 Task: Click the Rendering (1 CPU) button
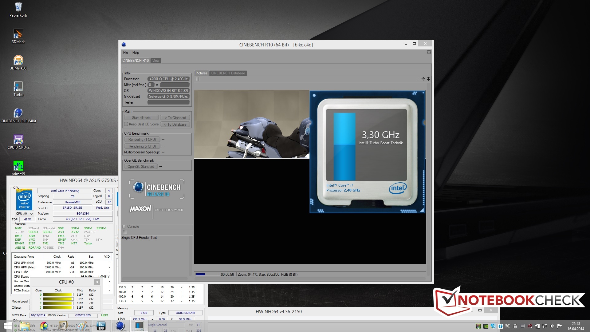tap(142, 140)
